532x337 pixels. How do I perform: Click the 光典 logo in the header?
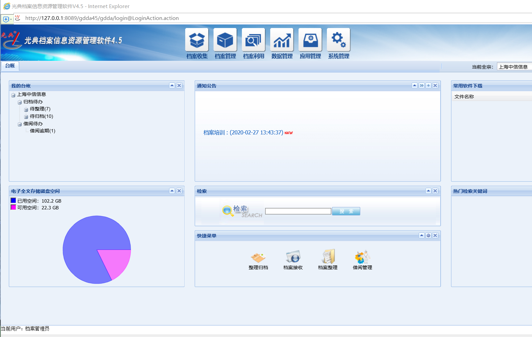coord(11,41)
